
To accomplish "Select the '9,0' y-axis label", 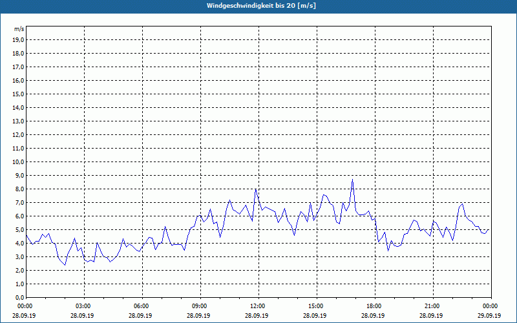I will [x=19, y=175].
